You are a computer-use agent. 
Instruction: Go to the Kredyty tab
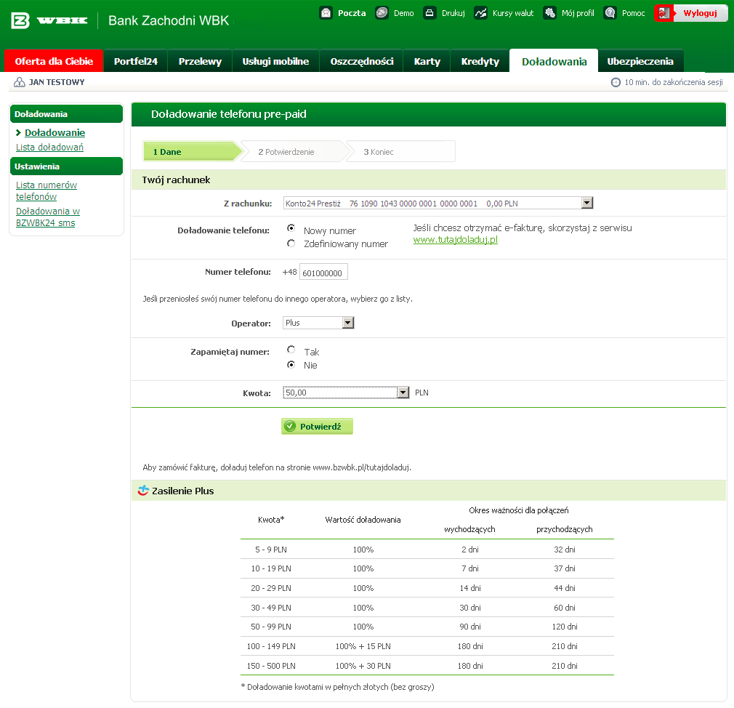coord(480,61)
